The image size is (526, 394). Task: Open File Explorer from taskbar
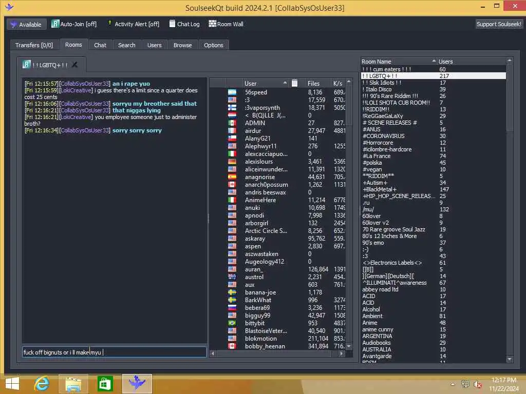tap(73, 384)
